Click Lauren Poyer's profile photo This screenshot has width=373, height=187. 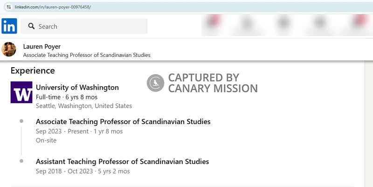coord(9,50)
